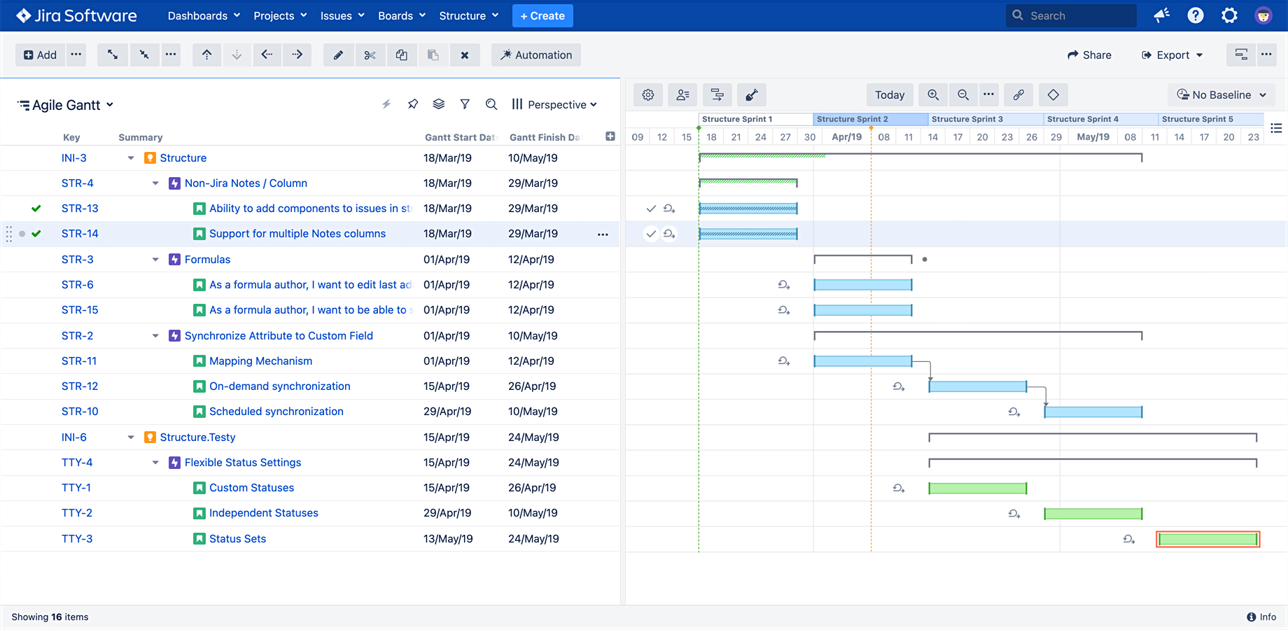Click the quick transformation lightning icon
This screenshot has width=1288, height=630.
point(386,104)
